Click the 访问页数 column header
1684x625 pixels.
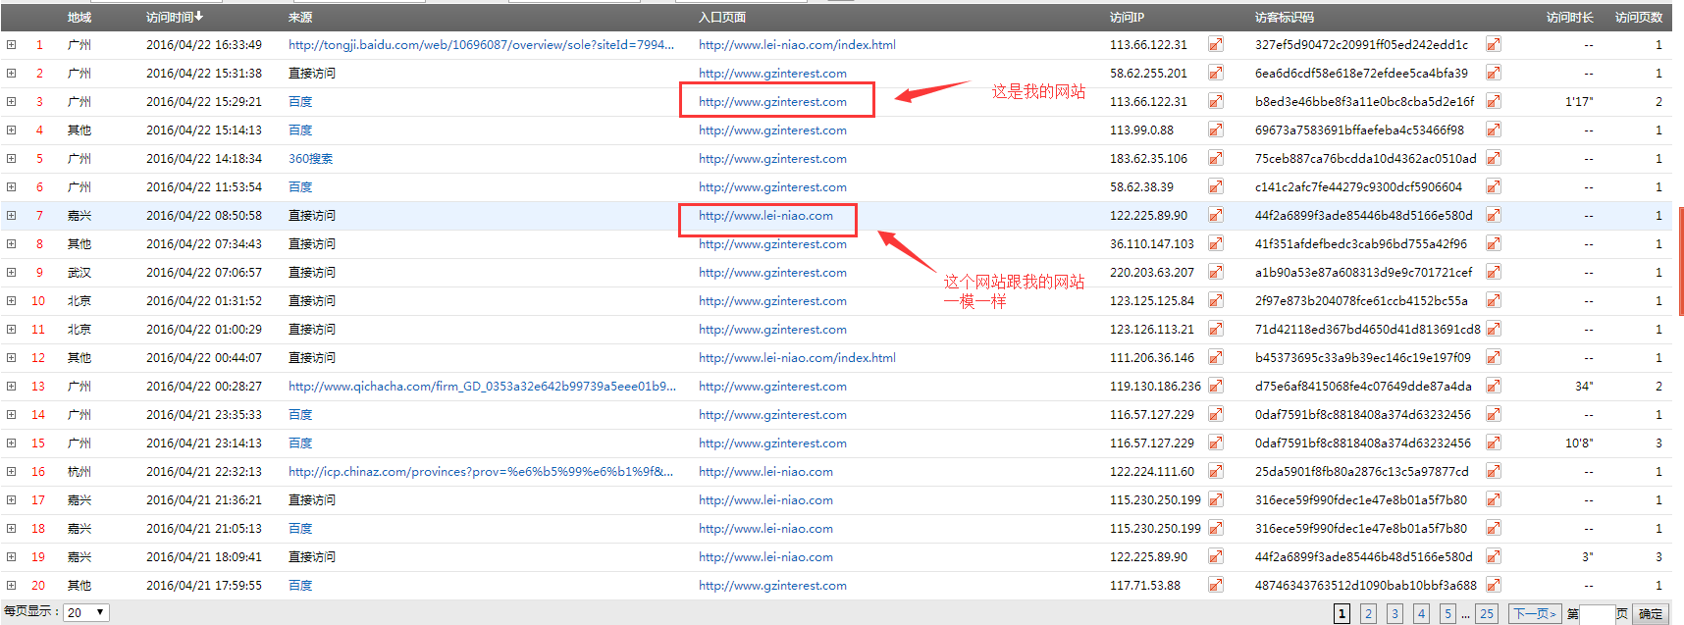click(1638, 17)
